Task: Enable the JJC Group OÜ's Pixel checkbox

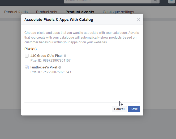Action: pyautogui.click(x=27, y=56)
